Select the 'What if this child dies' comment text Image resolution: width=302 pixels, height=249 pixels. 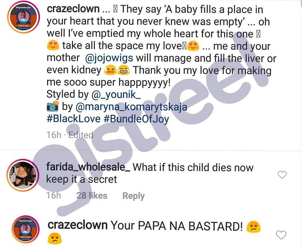(193, 168)
